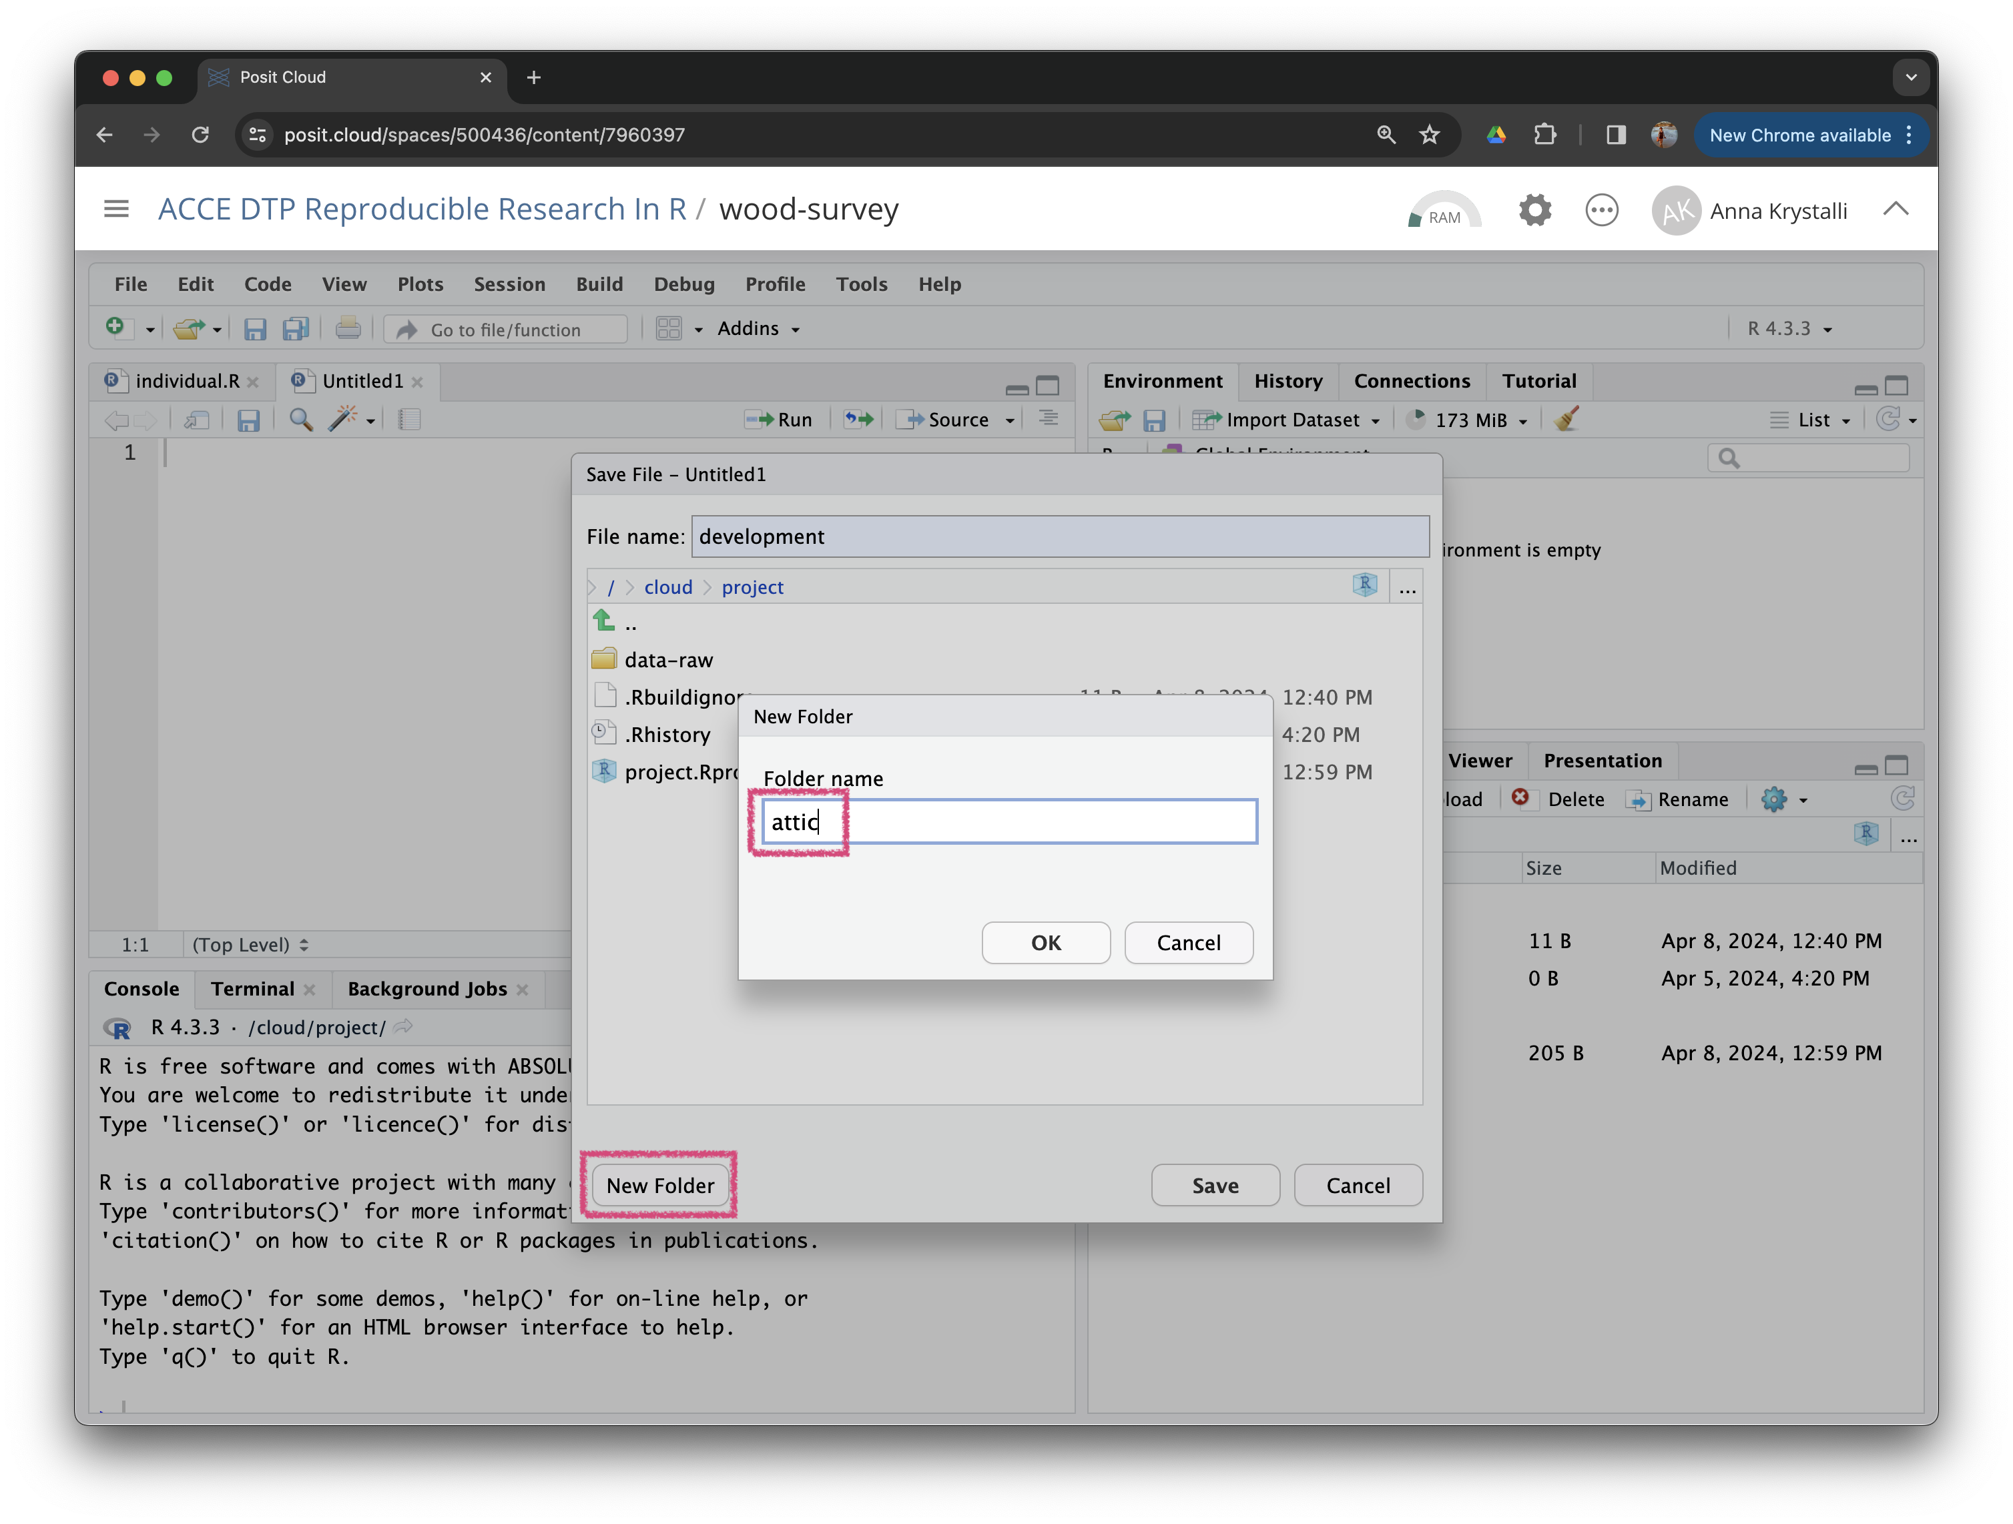Click the Chrome reload page icon
Viewport: 2013px width, 1524px height.
click(x=200, y=135)
